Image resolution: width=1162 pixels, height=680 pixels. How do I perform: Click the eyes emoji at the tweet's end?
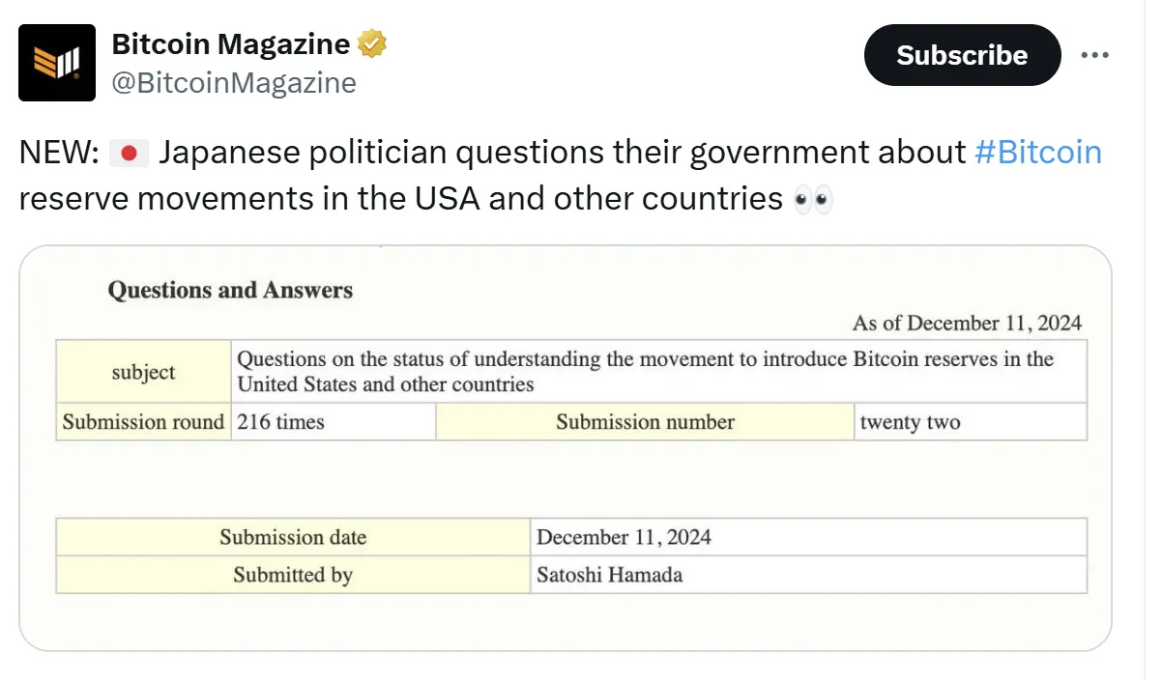pos(815,198)
